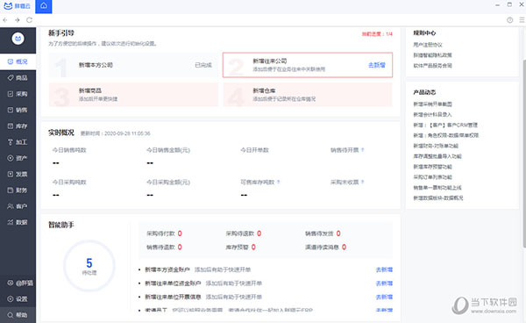
Task: Open the 财务 finance sidebar item
Action: [x=18, y=190]
